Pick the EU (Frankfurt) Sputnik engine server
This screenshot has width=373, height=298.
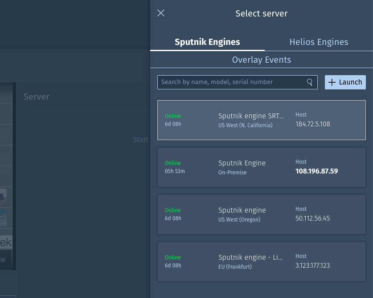pos(261,262)
